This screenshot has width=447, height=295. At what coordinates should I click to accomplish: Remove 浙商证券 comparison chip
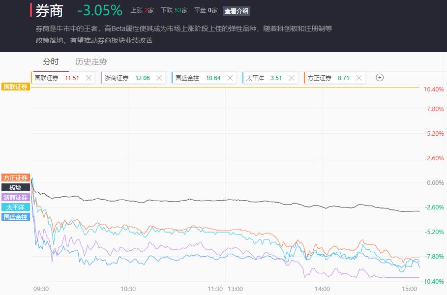point(159,78)
